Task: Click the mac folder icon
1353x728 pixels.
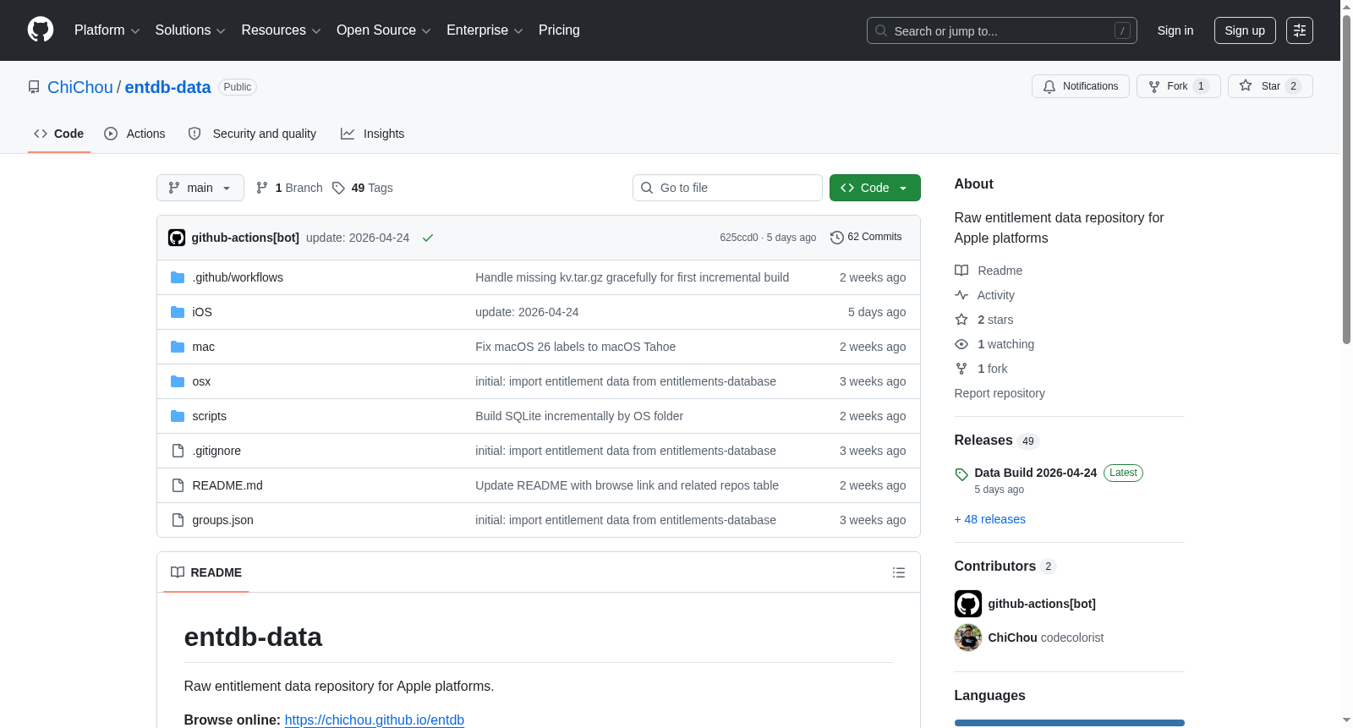Action: (178, 347)
